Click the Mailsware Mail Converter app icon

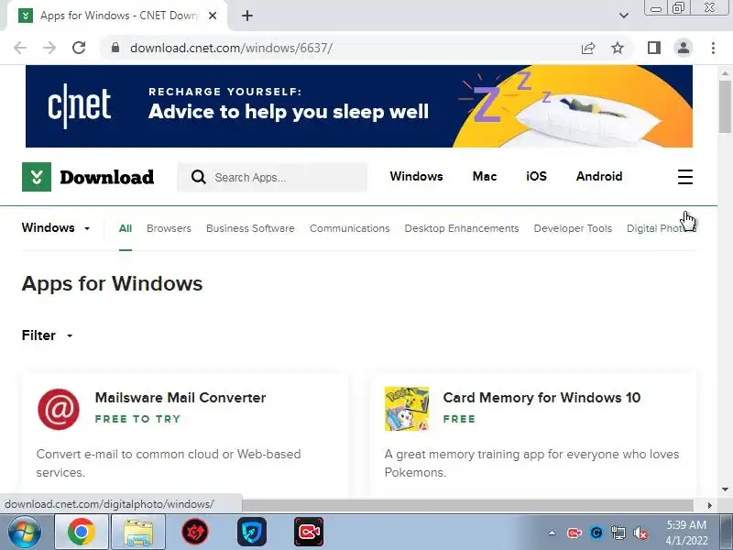(x=59, y=409)
